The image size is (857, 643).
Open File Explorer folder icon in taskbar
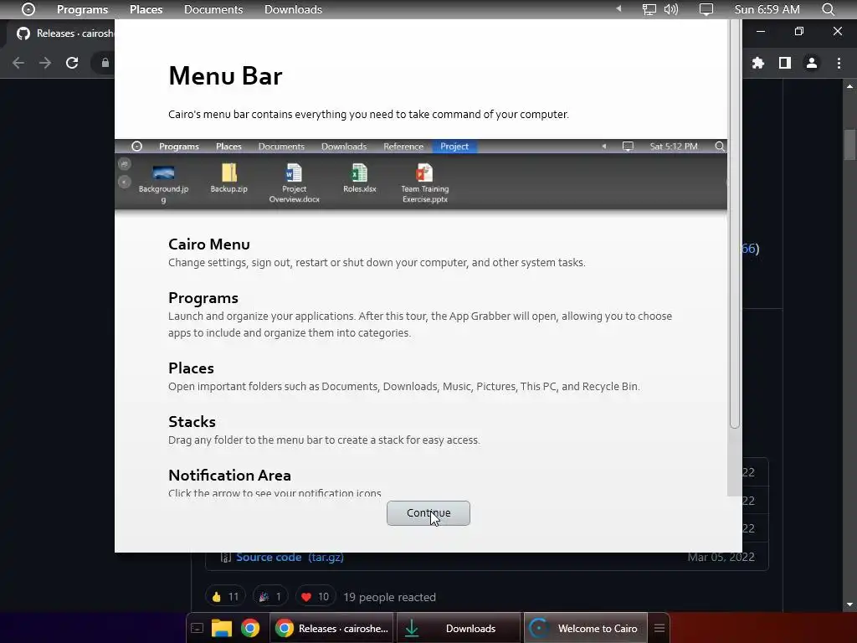pyautogui.click(x=222, y=628)
